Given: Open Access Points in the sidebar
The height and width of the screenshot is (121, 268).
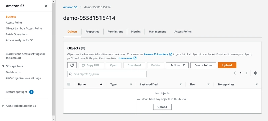Looking at the screenshot, I should (x=14, y=23).
